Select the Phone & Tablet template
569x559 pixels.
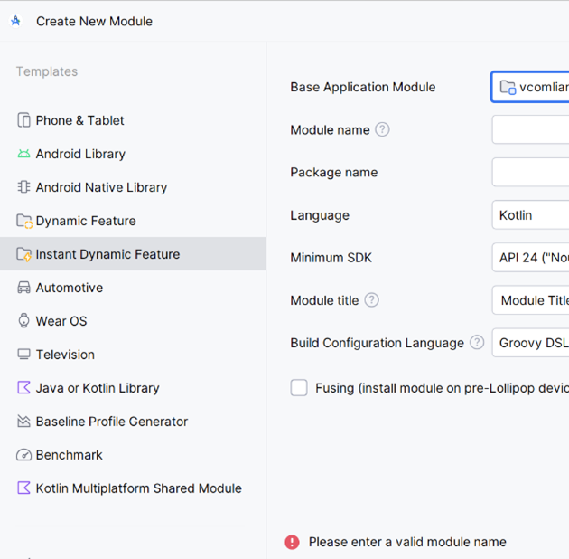(133, 120)
